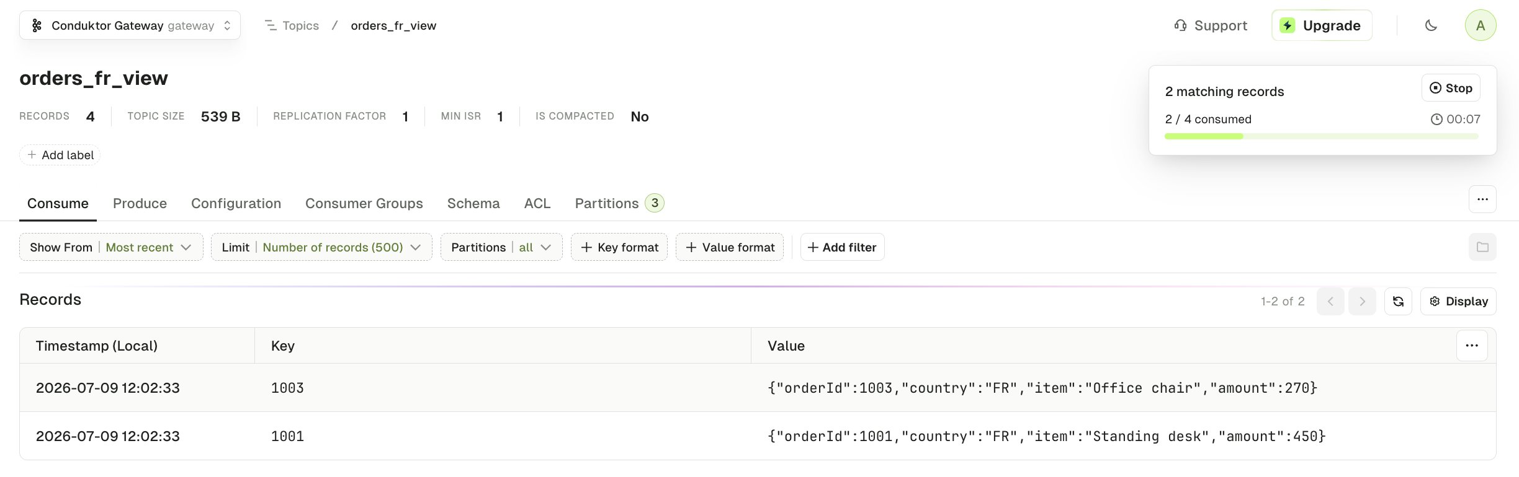1519x477 pixels.
Task: Open topic actions ellipsis beside tabs
Action: tap(1482, 199)
